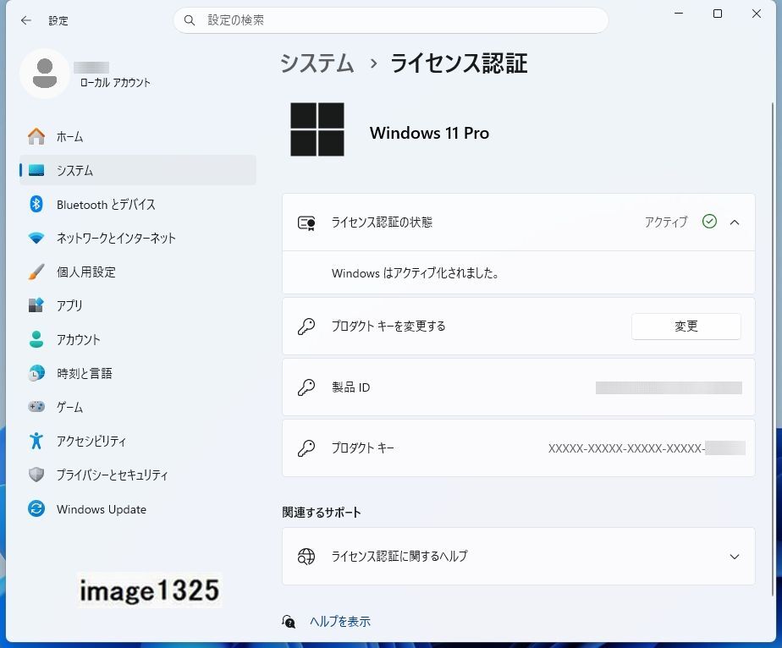This screenshot has height=648, width=782.
Task: Go back with the arrow icon
Action: 26,20
